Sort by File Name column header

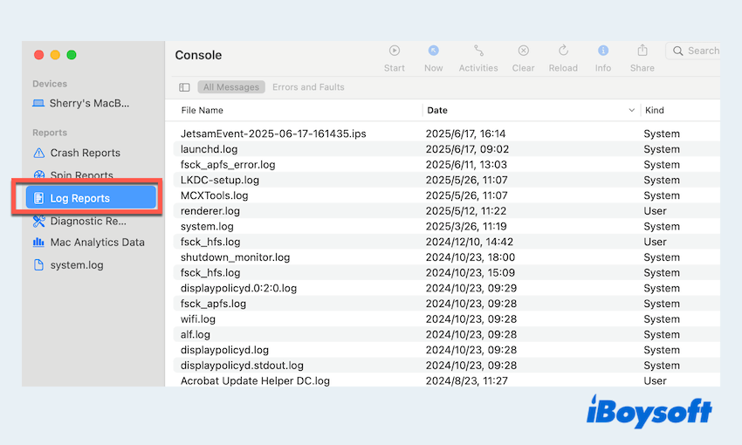click(203, 111)
